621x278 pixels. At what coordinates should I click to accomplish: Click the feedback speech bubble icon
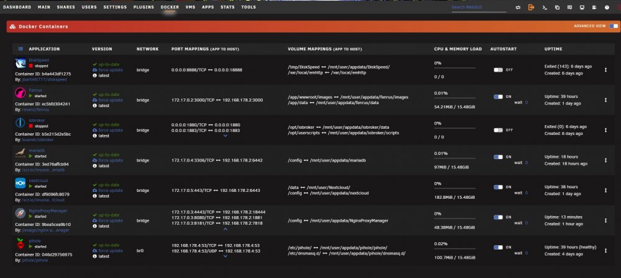tap(569, 7)
